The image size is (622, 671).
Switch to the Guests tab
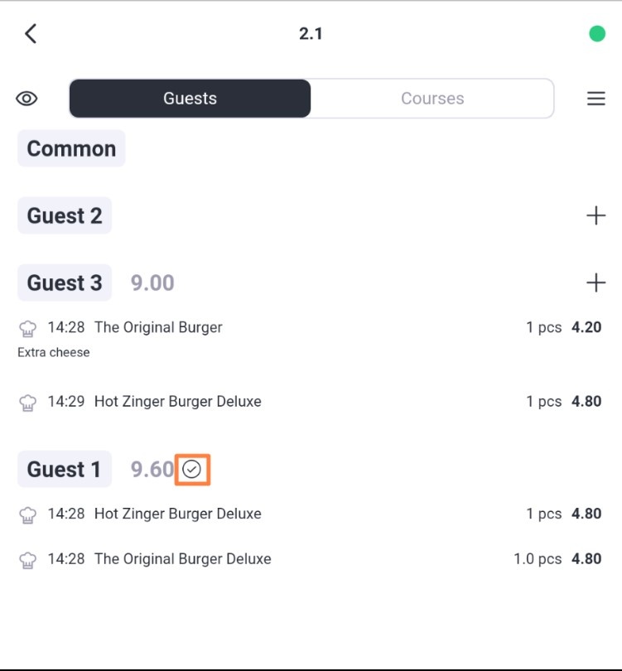190,99
